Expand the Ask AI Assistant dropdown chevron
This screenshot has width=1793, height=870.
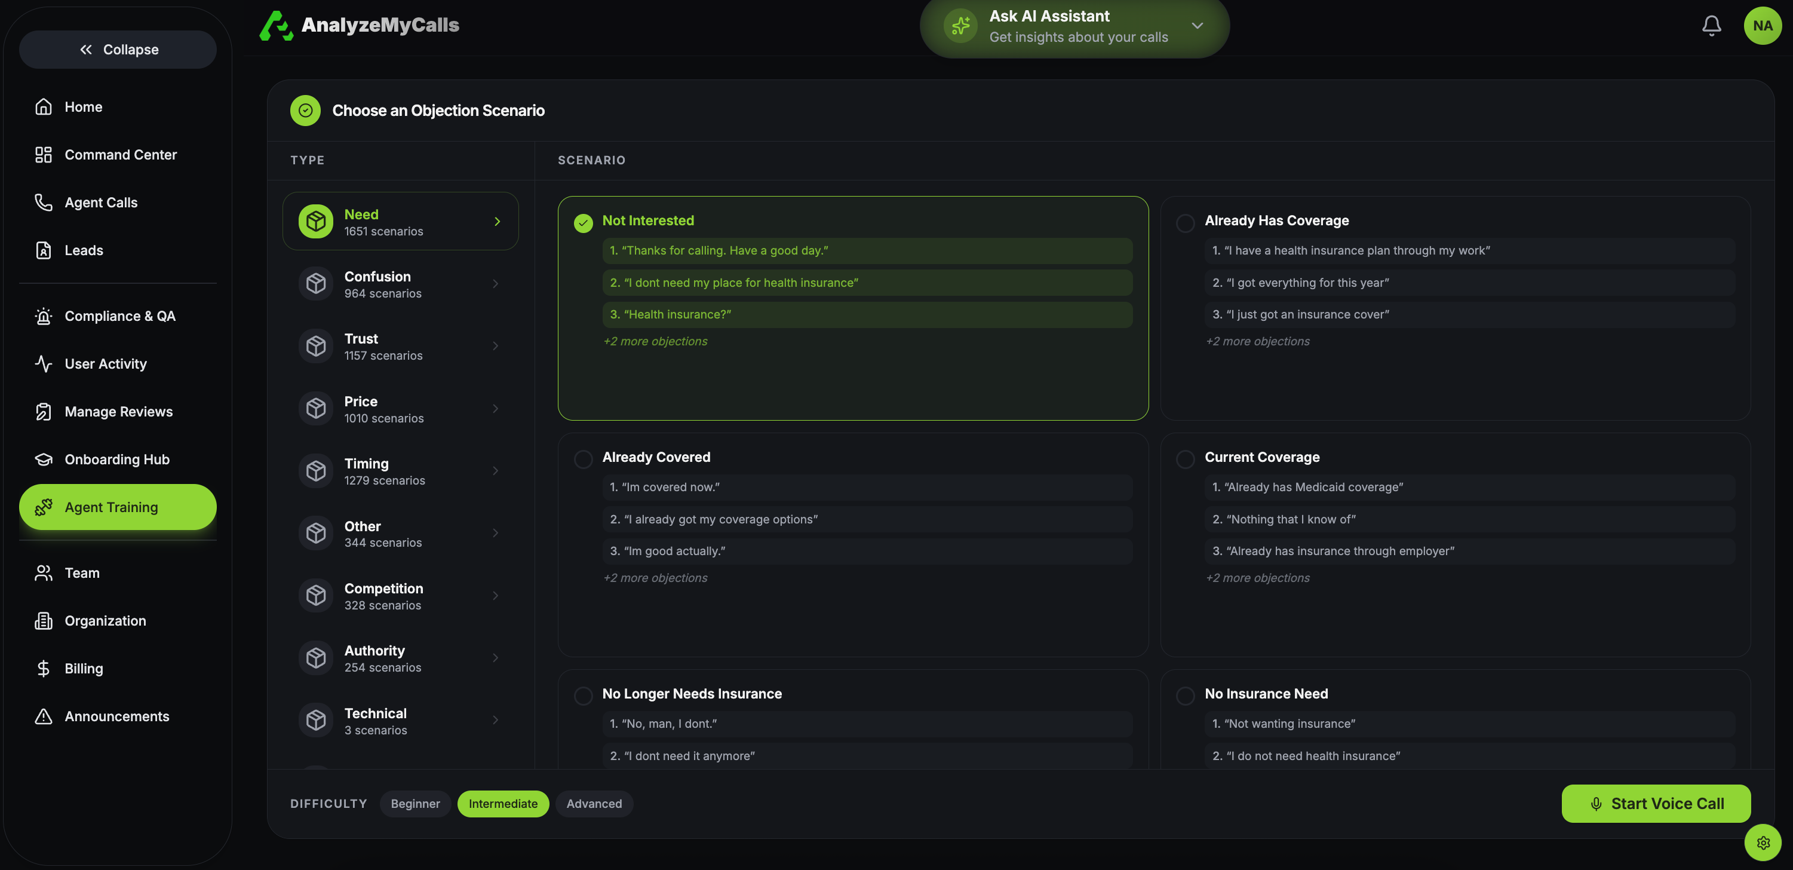(x=1196, y=26)
